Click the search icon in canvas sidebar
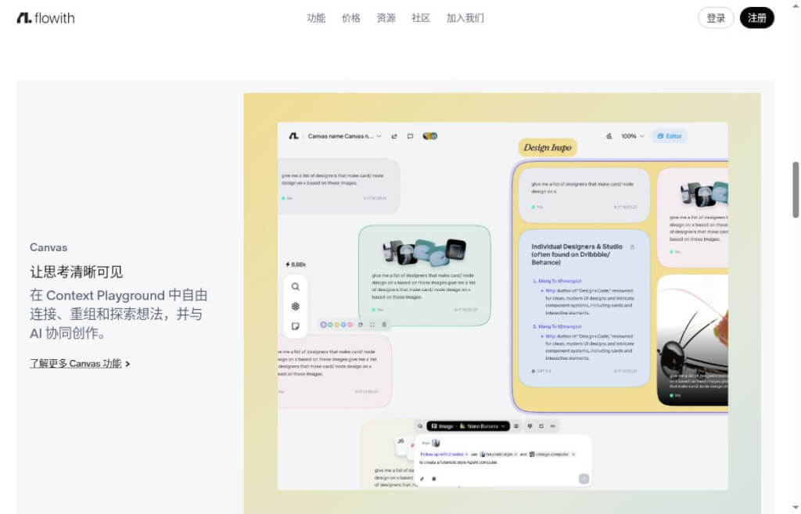The image size is (801, 514). tap(295, 286)
